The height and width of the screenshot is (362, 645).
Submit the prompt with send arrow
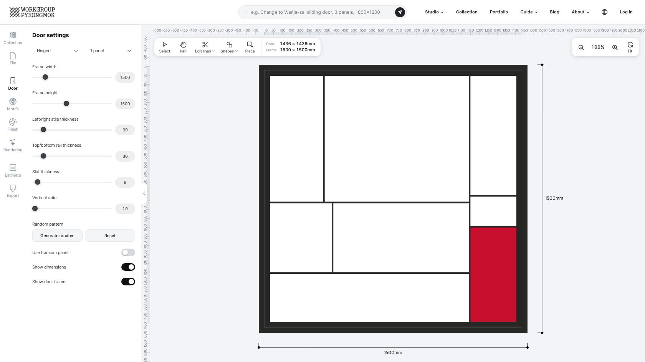click(x=400, y=12)
